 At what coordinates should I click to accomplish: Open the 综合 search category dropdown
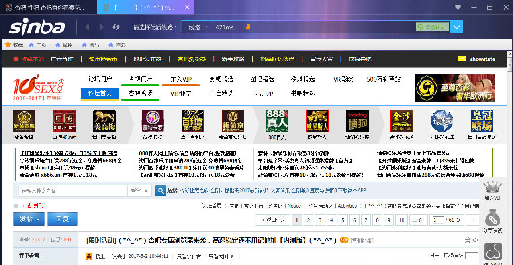pos(139,191)
